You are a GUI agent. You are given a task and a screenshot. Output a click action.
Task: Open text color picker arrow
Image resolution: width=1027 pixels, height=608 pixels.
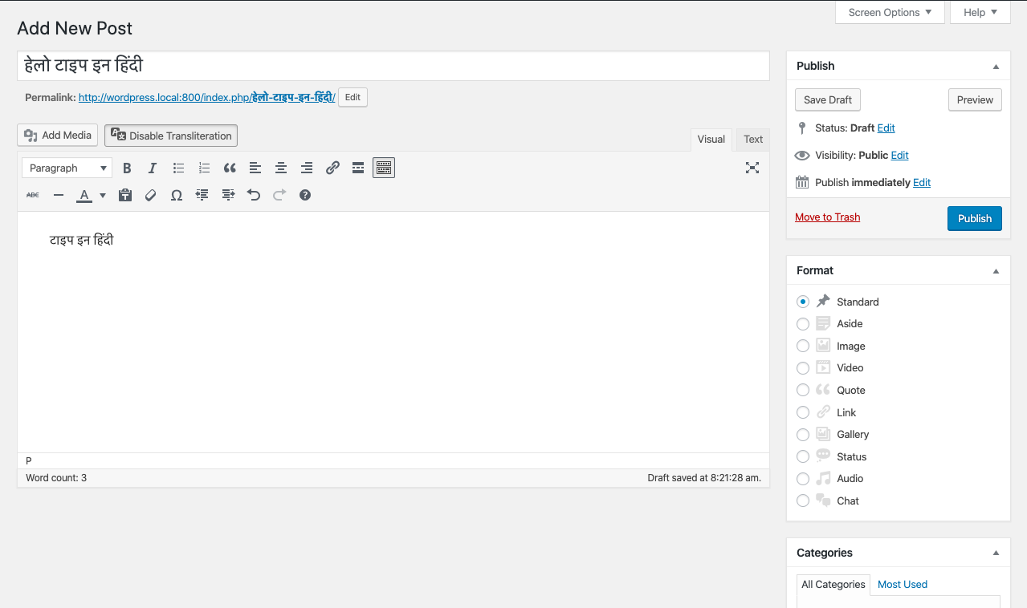(103, 195)
